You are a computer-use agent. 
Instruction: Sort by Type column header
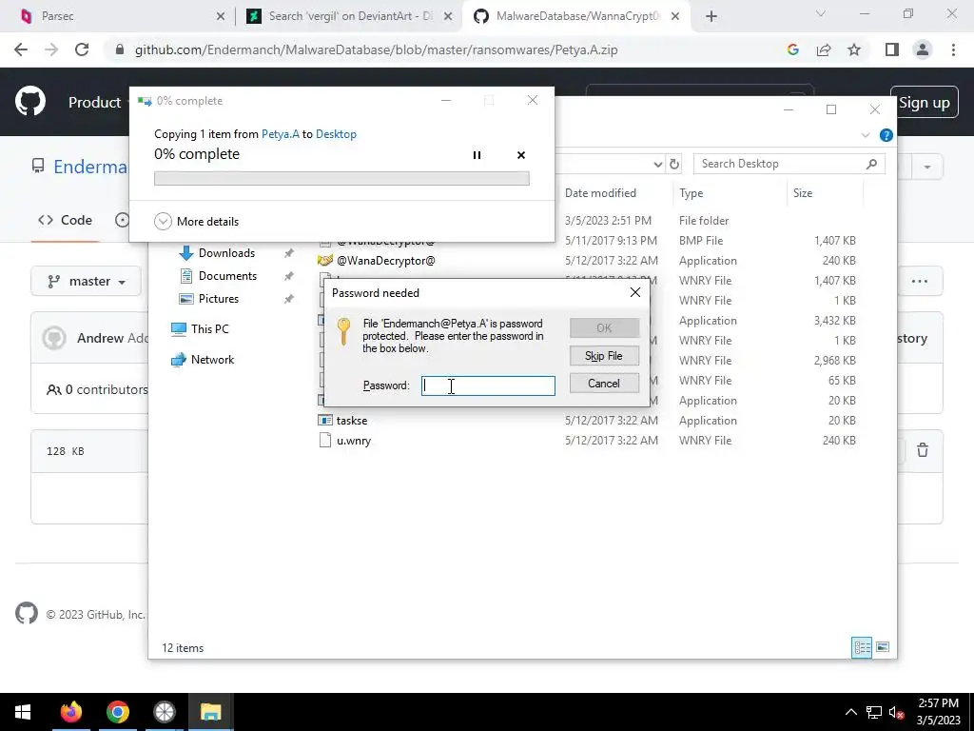691,192
